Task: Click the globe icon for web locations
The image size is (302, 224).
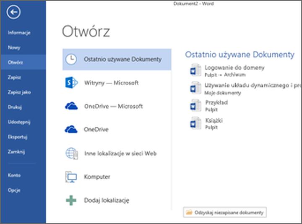Action: (x=72, y=153)
